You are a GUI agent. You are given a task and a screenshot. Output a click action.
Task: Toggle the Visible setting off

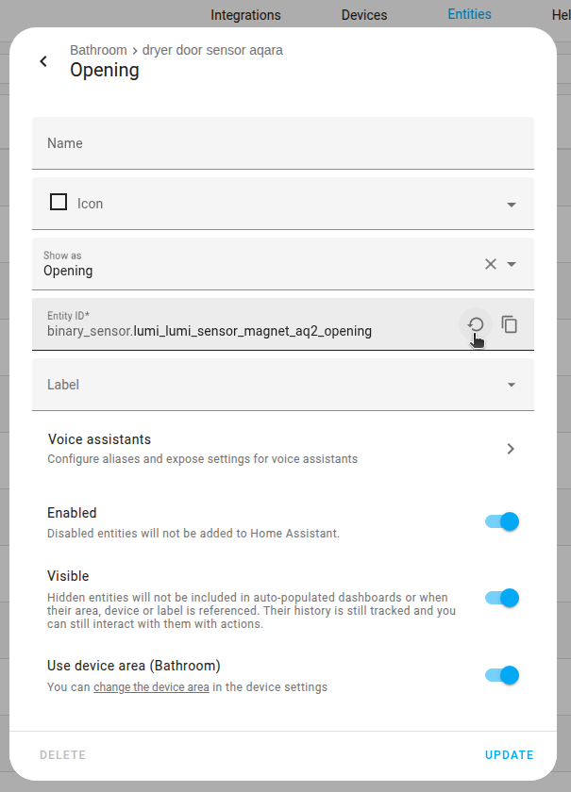tap(500, 598)
